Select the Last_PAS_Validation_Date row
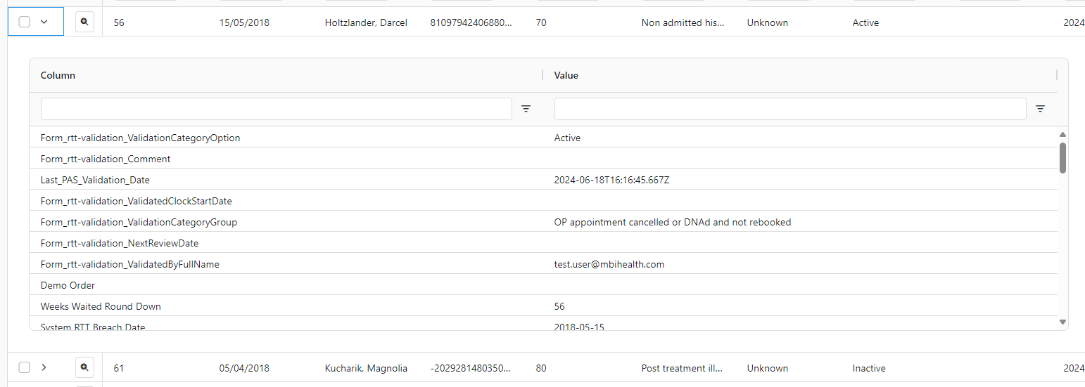The height and width of the screenshot is (387, 1085). [95, 180]
